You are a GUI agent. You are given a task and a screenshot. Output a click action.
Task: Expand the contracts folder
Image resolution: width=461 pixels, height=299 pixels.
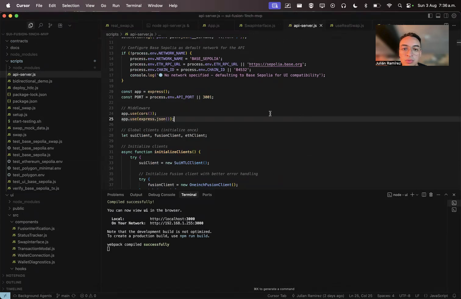[19, 41]
